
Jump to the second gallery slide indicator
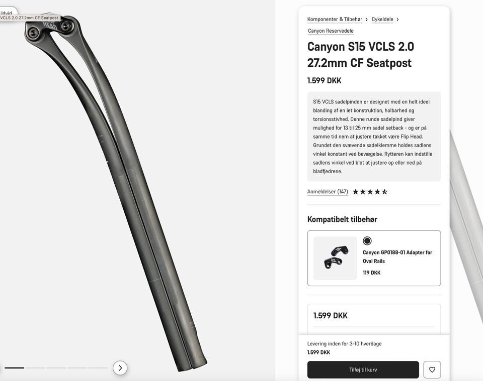coord(35,368)
